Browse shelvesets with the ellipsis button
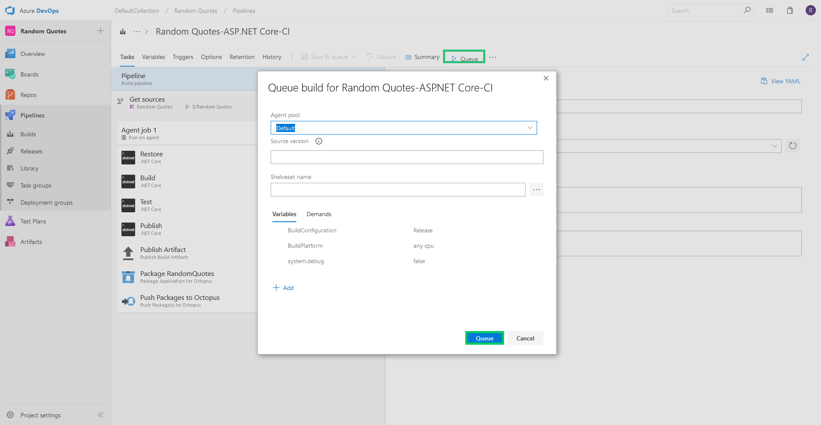The height and width of the screenshot is (425, 821). click(x=536, y=190)
